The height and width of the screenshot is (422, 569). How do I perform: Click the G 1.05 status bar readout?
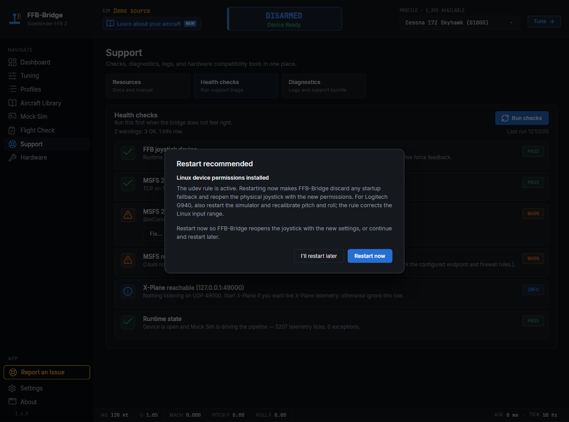(149, 415)
